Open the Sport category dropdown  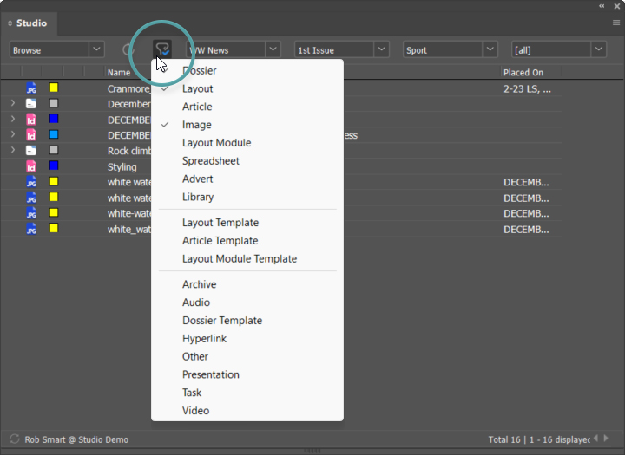[x=450, y=49]
